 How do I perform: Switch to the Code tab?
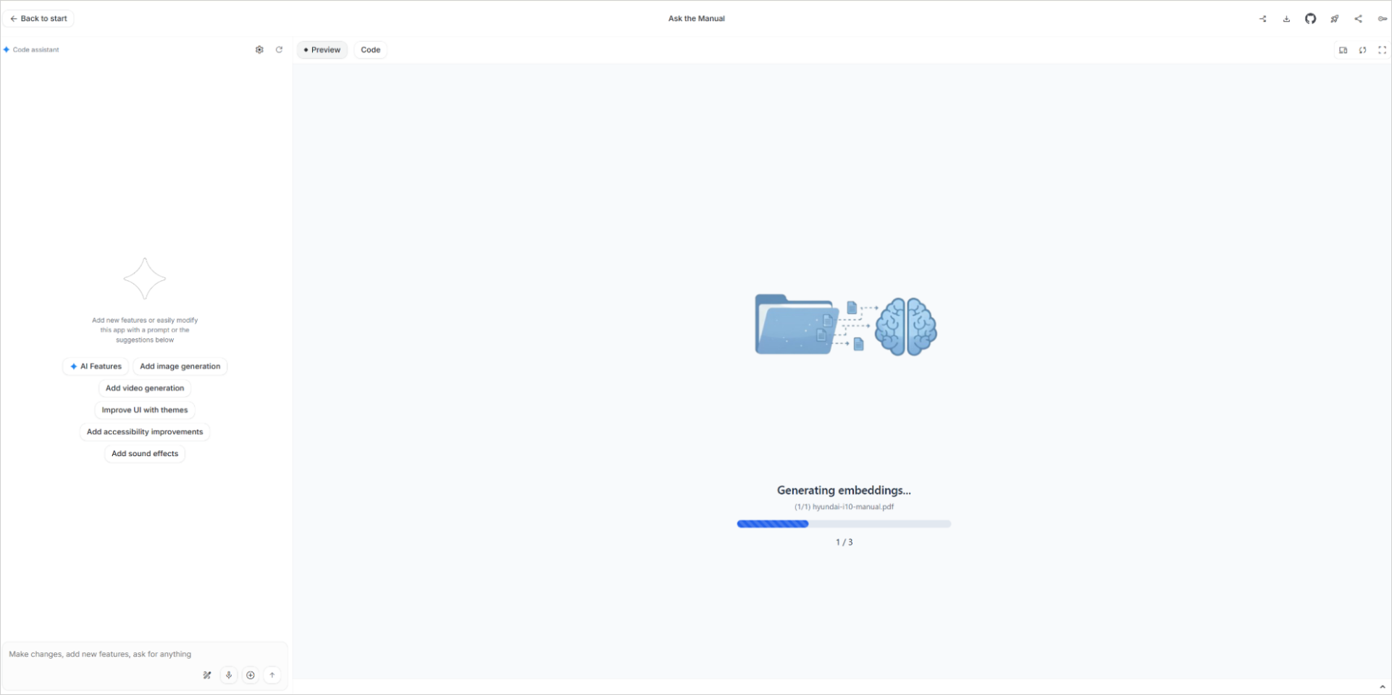[370, 50]
